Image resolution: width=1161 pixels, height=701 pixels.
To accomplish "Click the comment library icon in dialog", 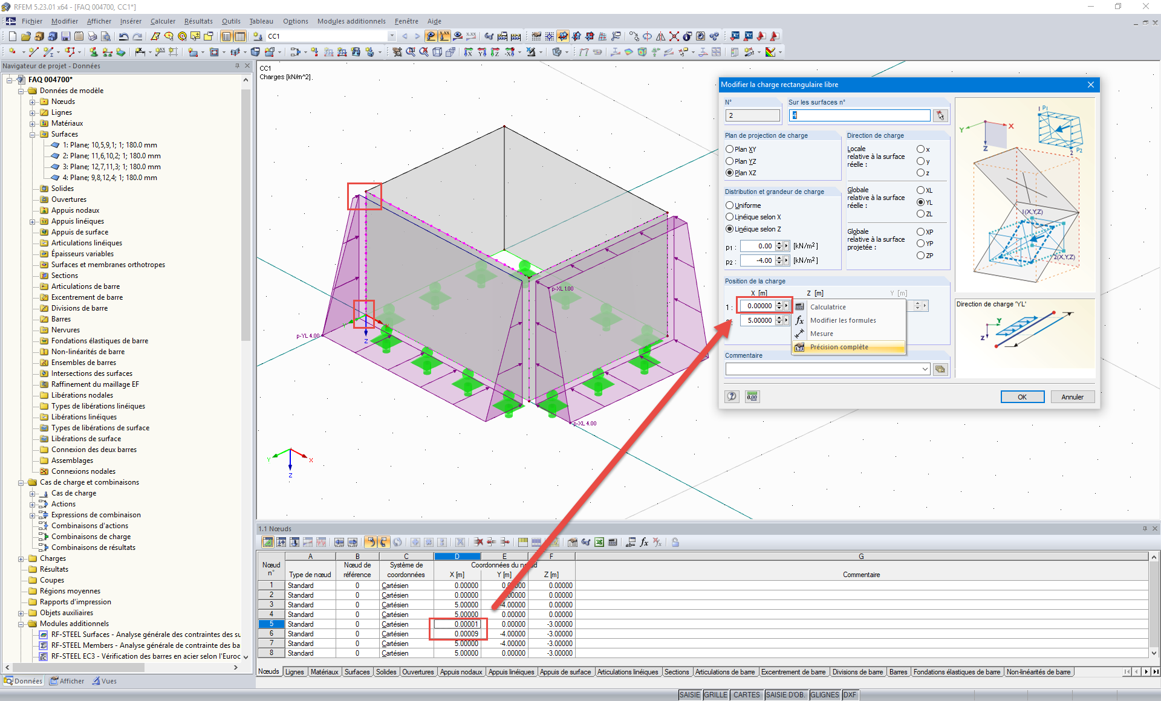I will point(940,369).
